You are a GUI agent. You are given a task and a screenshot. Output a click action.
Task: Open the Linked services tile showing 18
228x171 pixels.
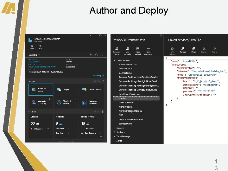click(92, 126)
